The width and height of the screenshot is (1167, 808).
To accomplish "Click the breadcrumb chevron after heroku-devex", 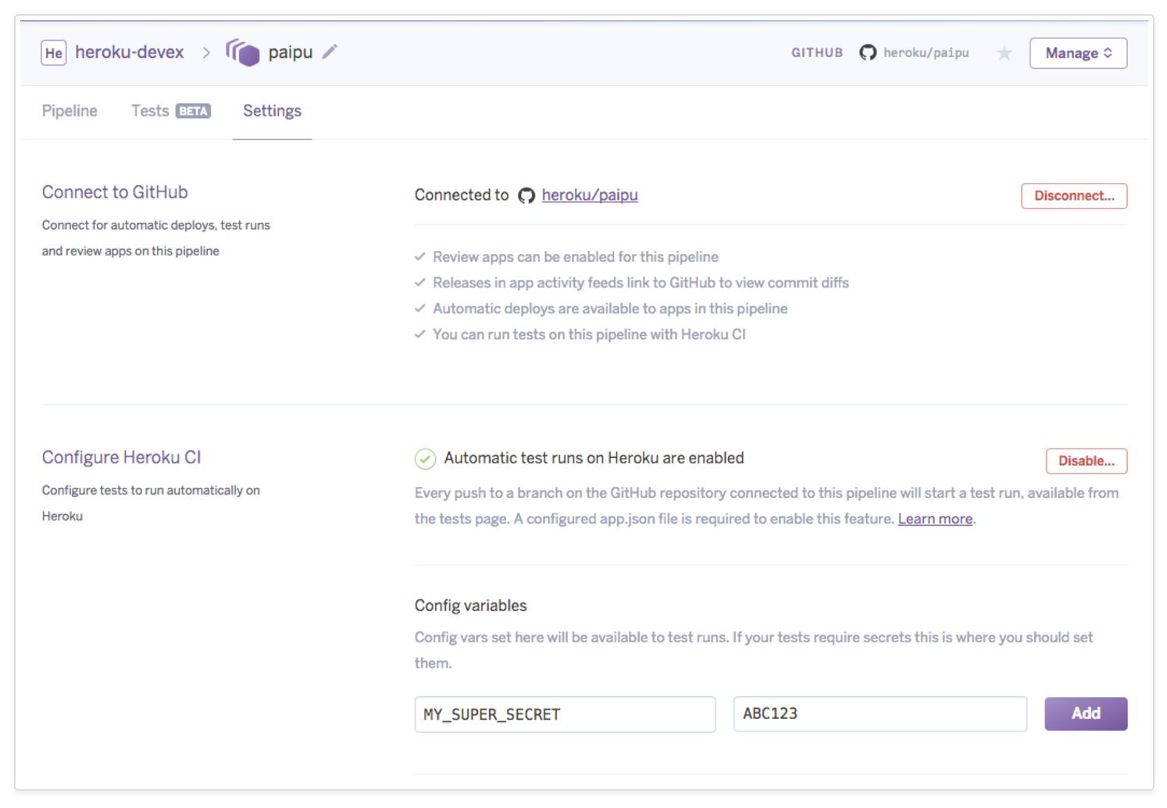I will tap(206, 52).
